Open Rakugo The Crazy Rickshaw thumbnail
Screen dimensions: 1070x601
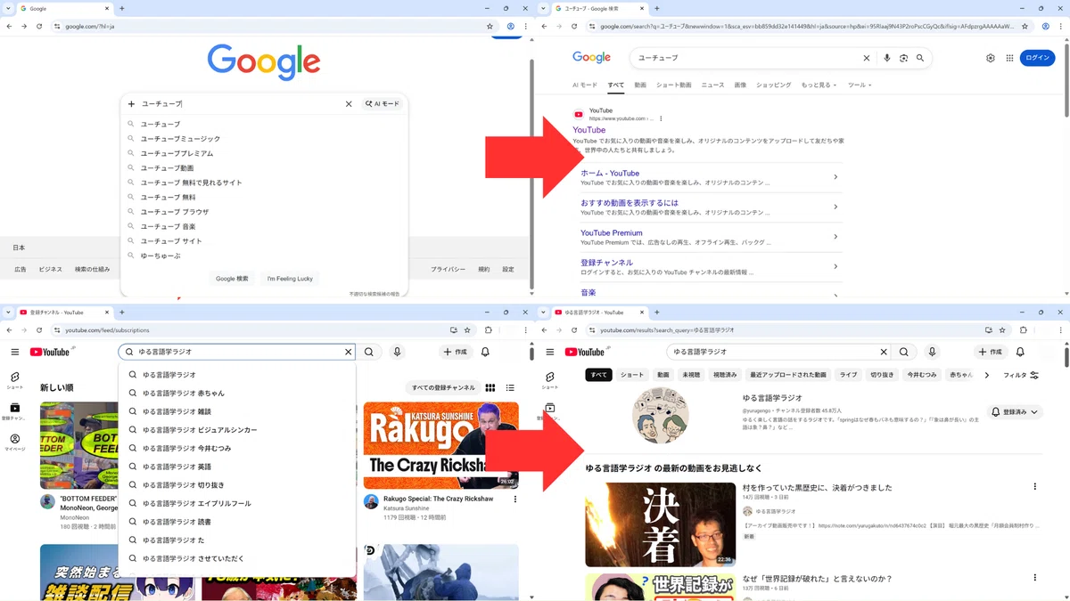pos(440,445)
